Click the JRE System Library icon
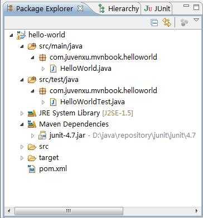Viewport: 203px width, 218px height. pos(32,113)
